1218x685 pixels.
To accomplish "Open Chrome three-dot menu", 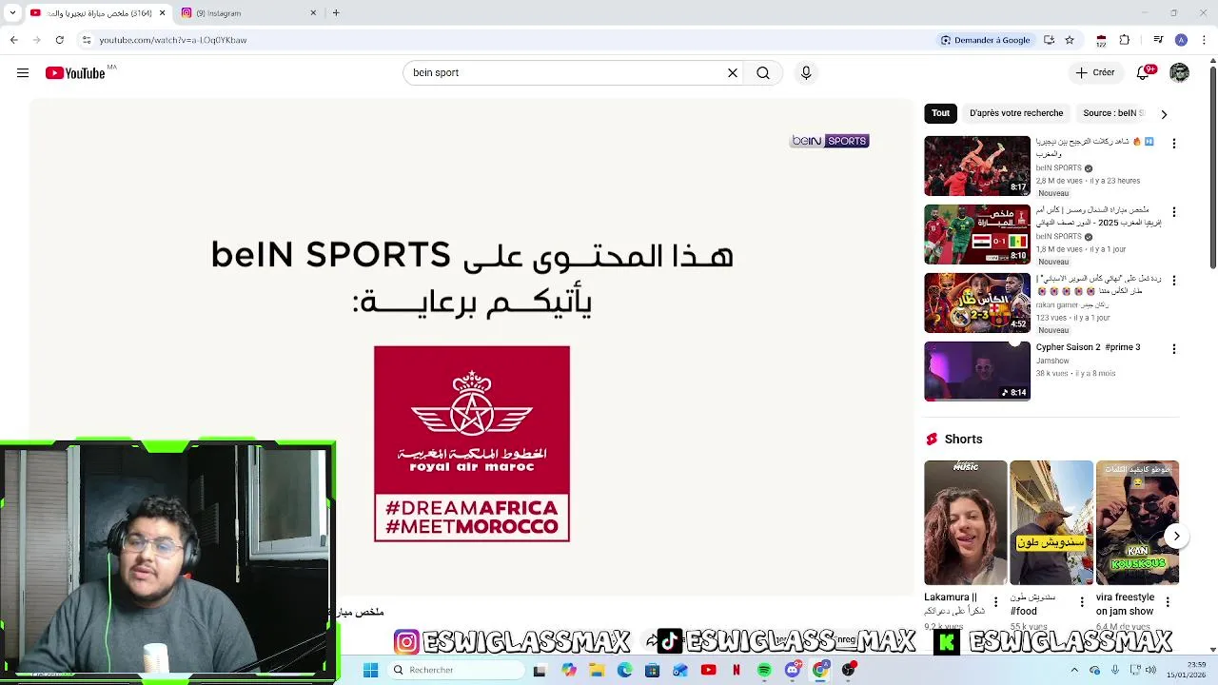I will [1202, 40].
